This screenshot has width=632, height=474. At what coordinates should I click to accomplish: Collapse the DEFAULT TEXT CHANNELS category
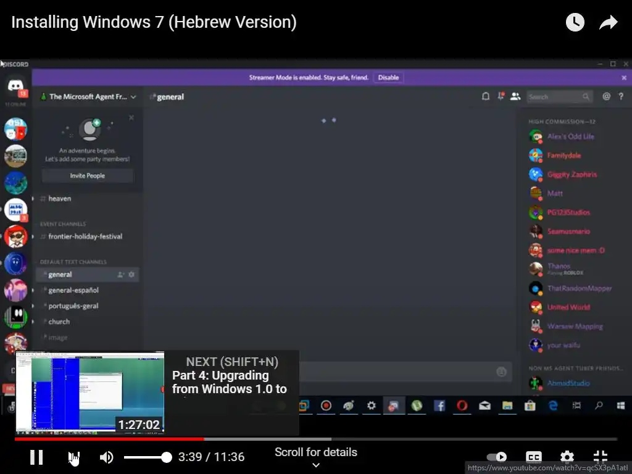[73, 262]
